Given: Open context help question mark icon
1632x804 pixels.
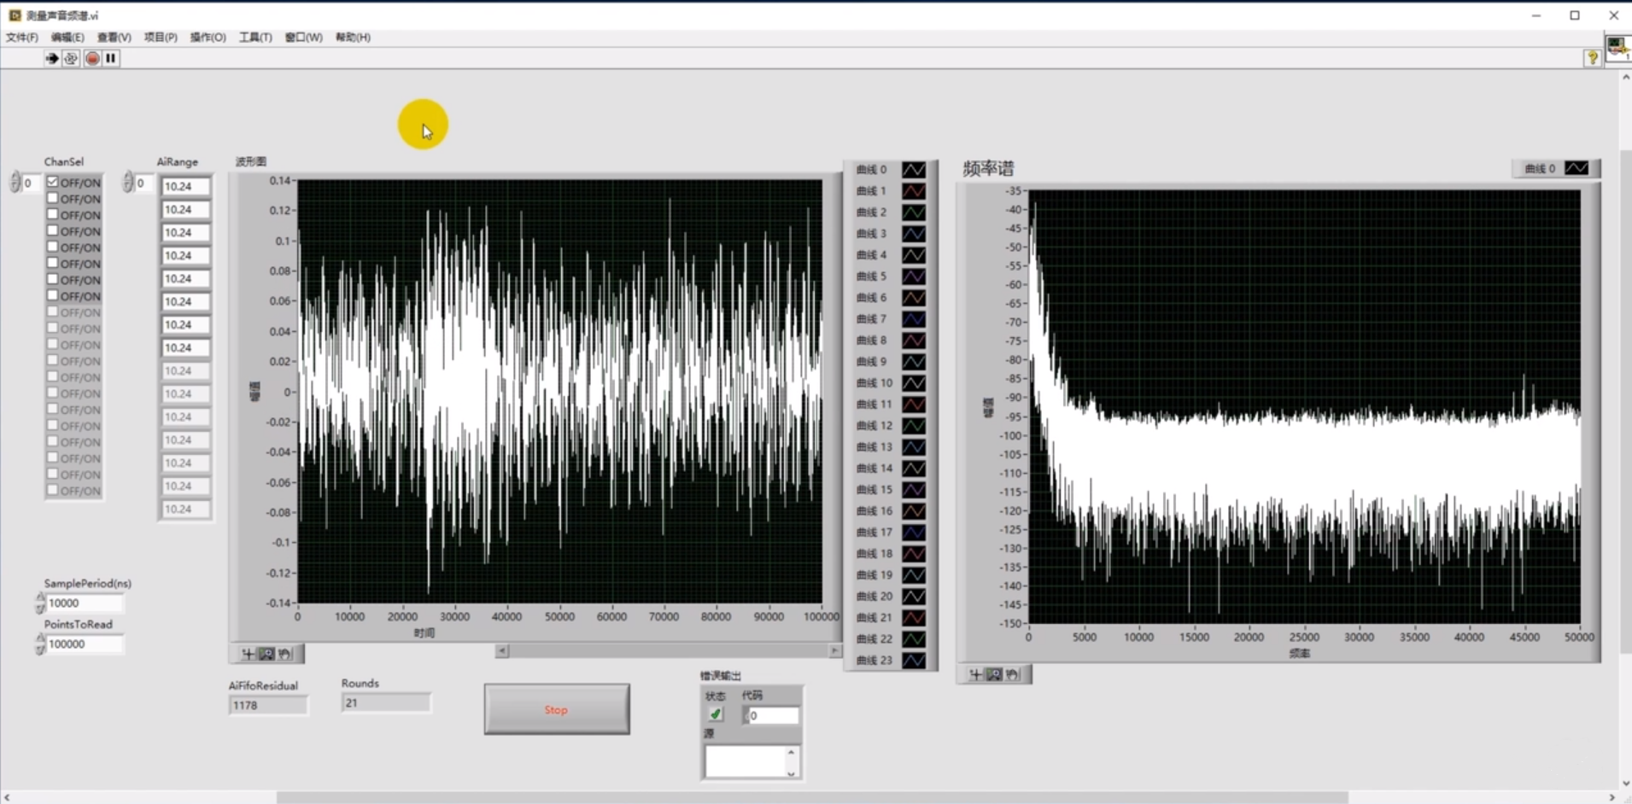Looking at the screenshot, I should pyautogui.click(x=1592, y=58).
